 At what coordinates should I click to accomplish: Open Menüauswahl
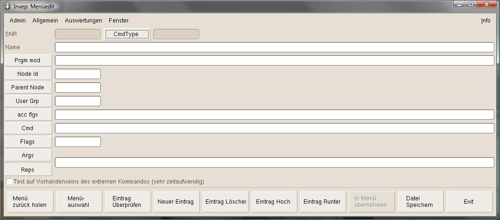coord(79,202)
